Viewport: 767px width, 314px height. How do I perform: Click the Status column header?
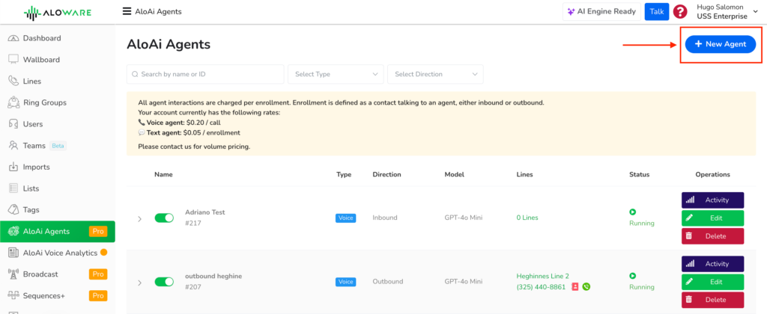click(640, 174)
